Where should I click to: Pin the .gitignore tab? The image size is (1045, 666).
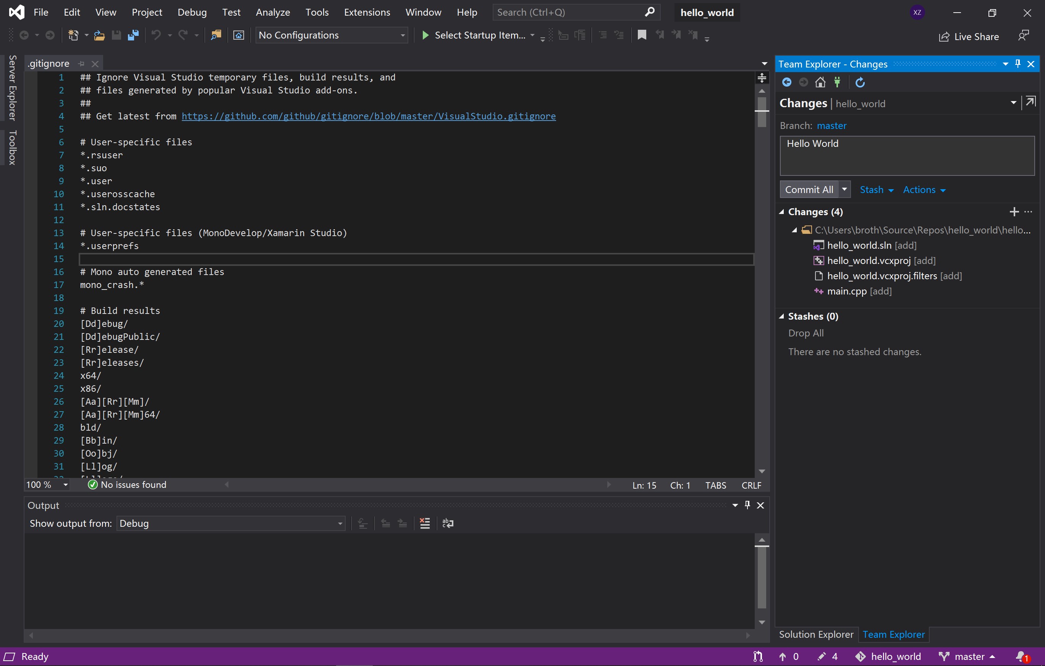[81, 64]
